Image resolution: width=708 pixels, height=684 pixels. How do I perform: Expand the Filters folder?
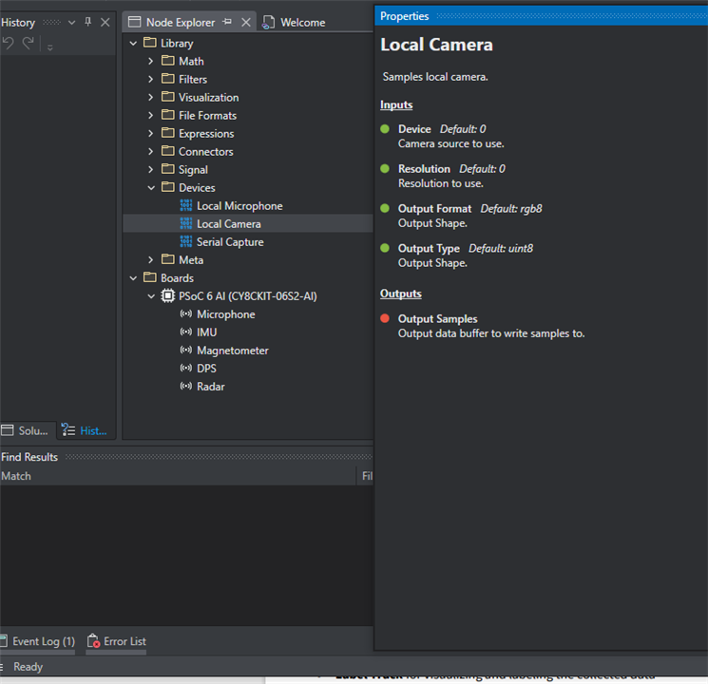151,79
